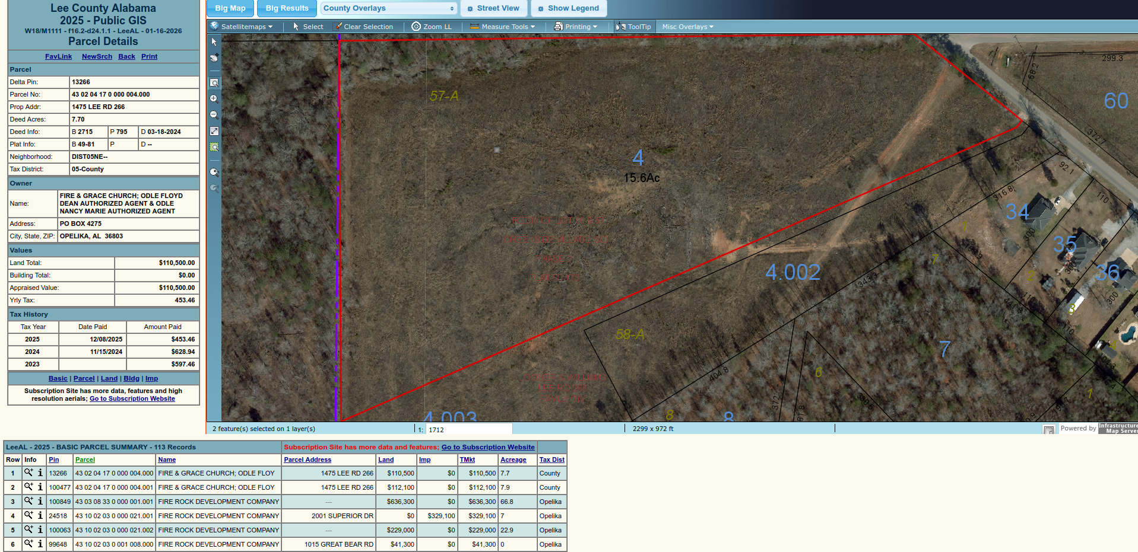Image resolution: width=1138 pixels, height=552 pixels.
Task: Open the Big Map tab
Action: [x=230, y=8]
